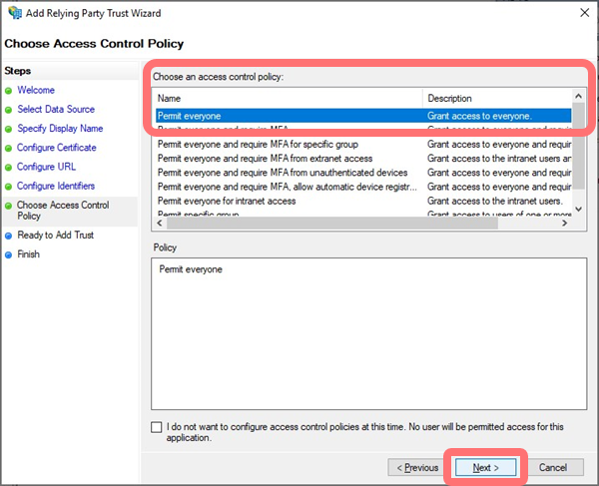Image resolution: width=599 pixels, height=486 pixels.
Task: Click the blue Finish step bullet
Action: pos(9,254)
